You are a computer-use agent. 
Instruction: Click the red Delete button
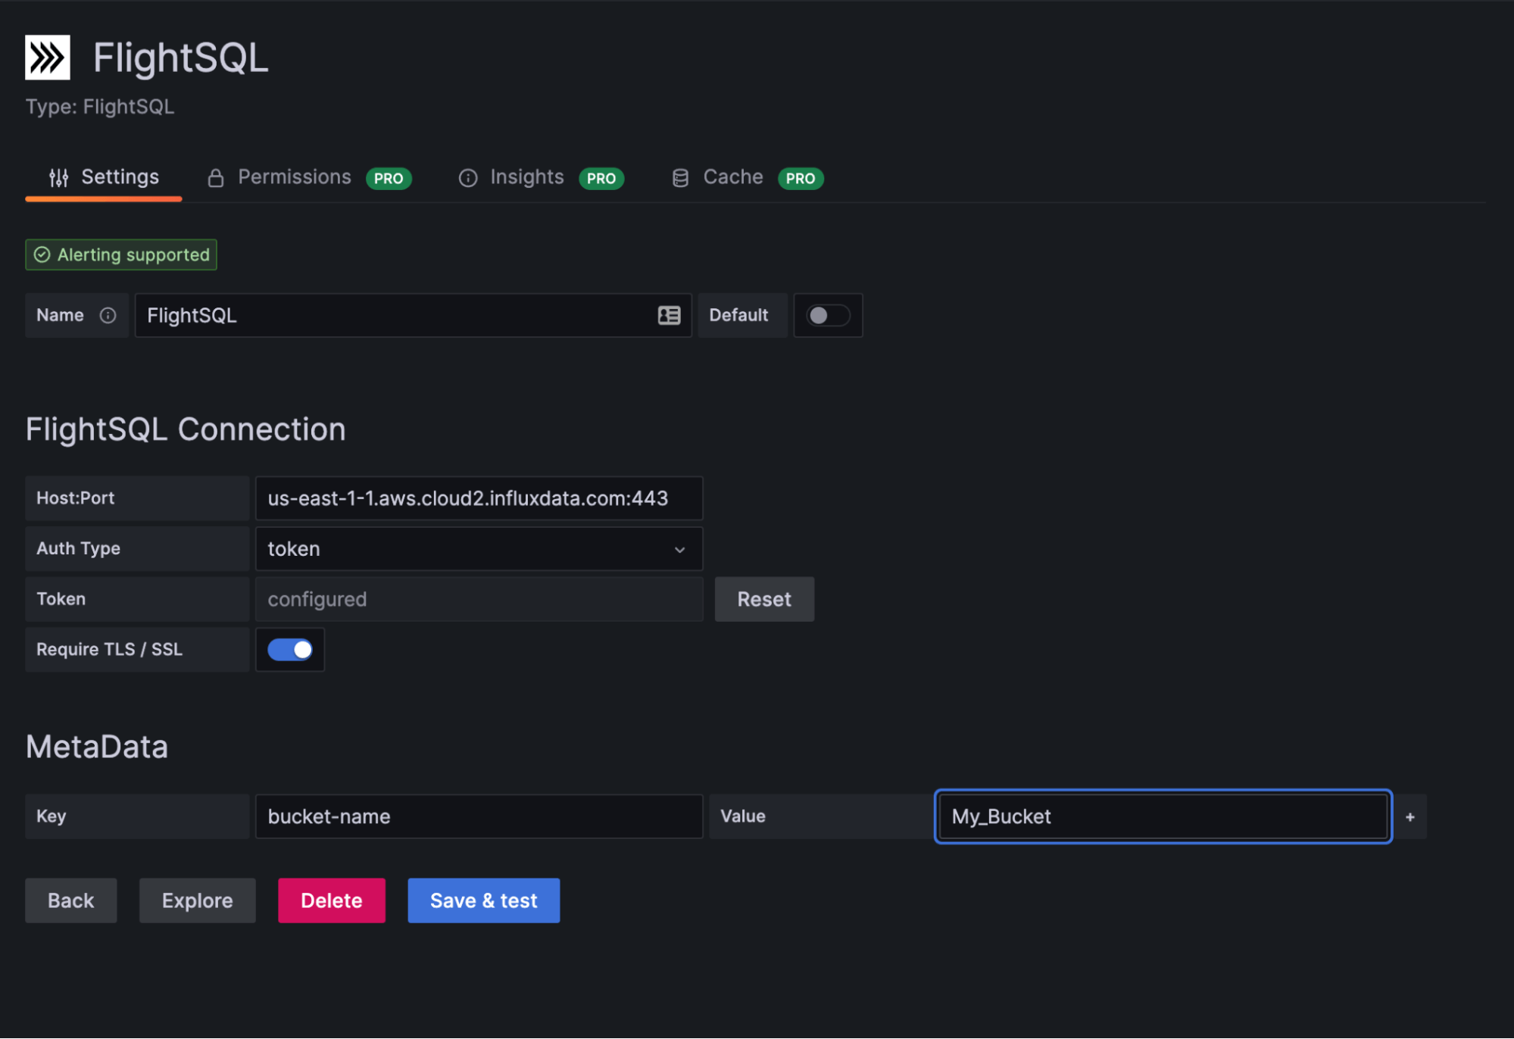coord(331,900)
